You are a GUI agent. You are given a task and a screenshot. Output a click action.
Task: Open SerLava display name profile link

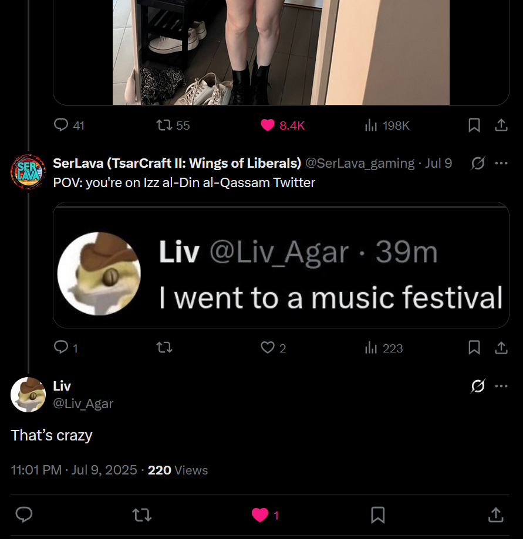click(x=177, y=163)
